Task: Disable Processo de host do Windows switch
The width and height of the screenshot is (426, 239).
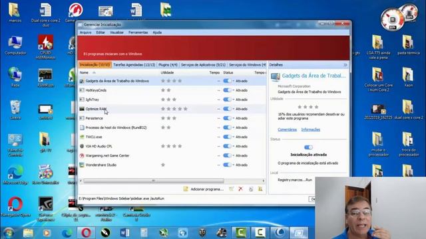Action: click(x=227, y=127)
